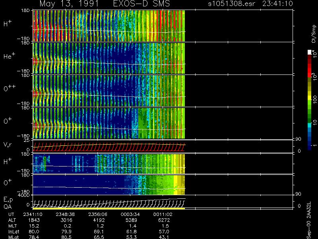The width and height of the screenshot is (318, 239).
Task: Click the date title May 13, 1991
Action: coord(69,4)
